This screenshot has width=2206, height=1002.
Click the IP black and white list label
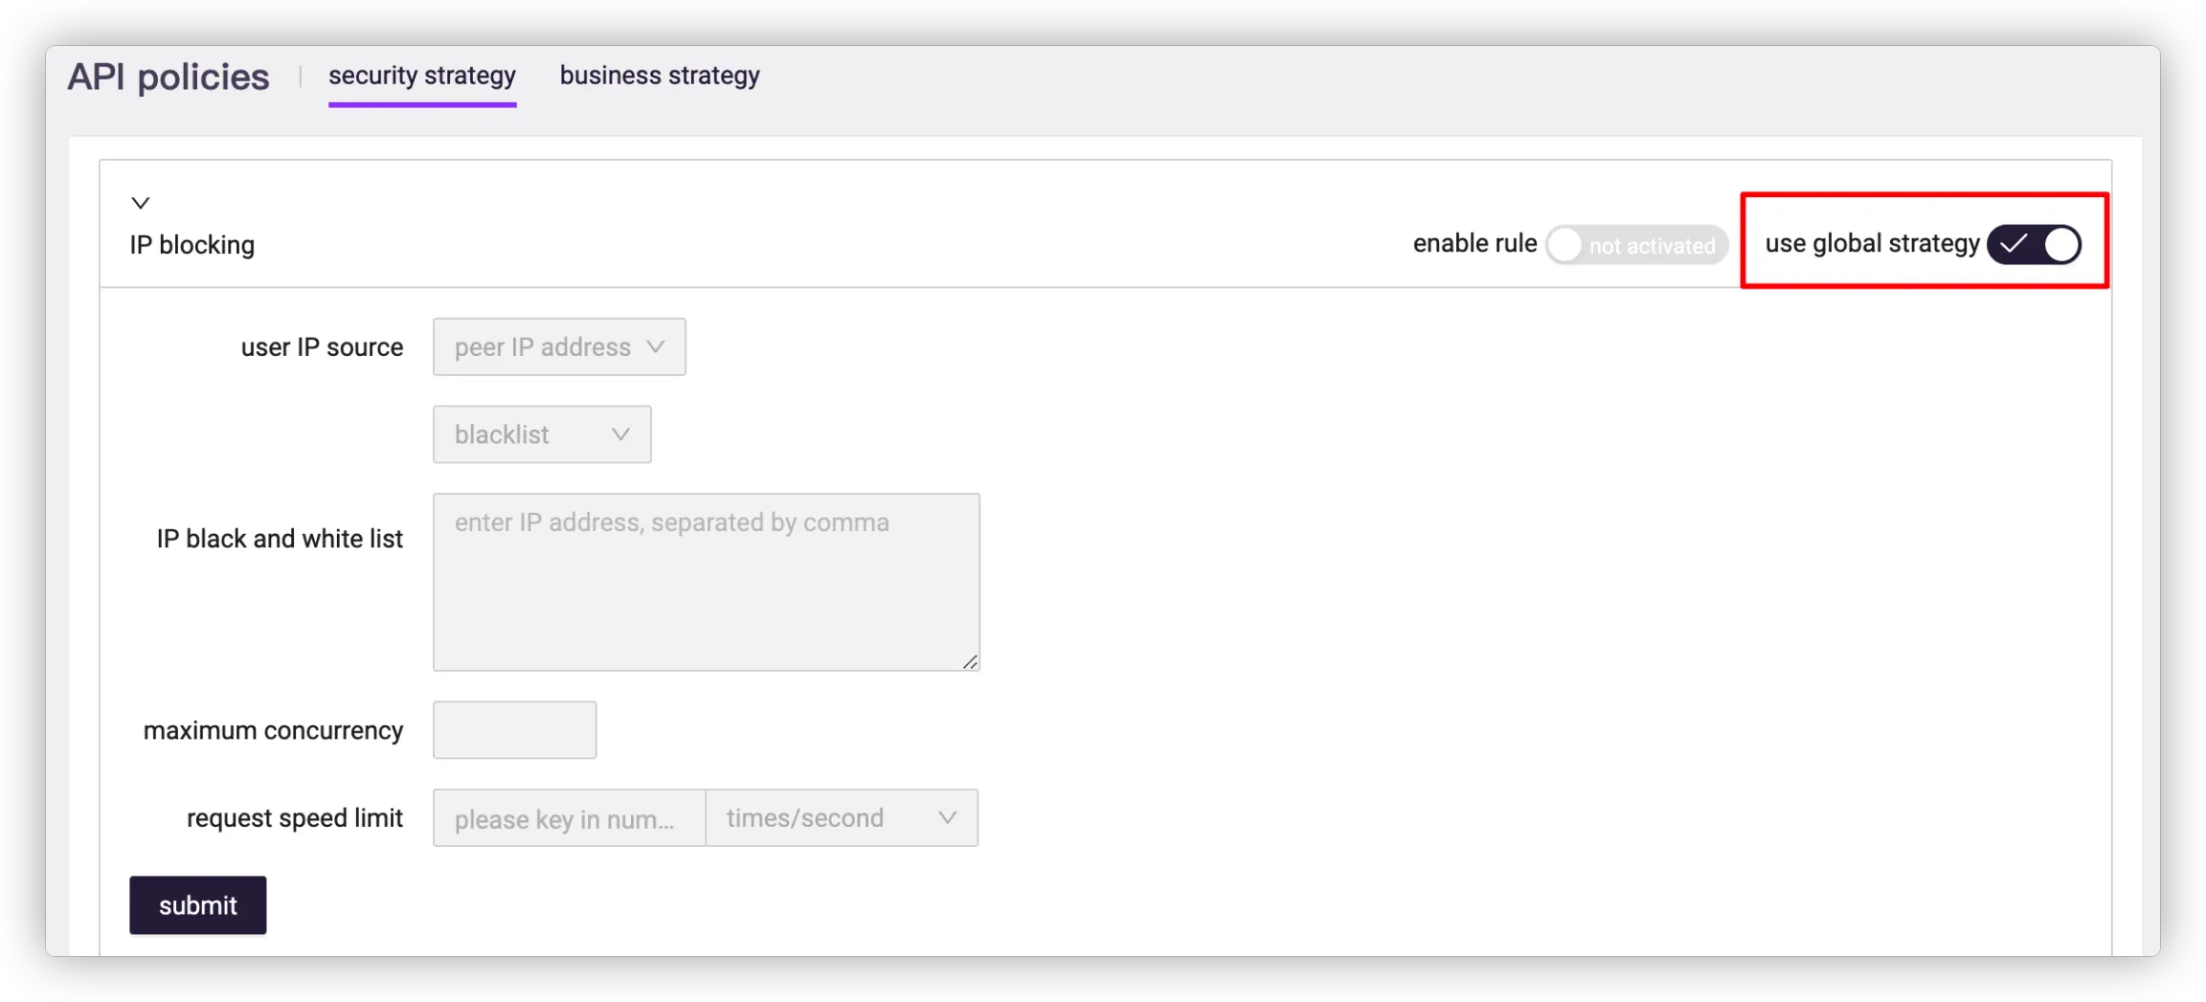click(280, 539)
